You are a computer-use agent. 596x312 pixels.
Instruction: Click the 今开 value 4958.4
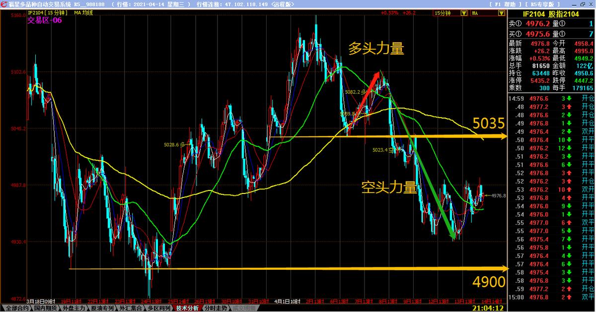[584, 44]
